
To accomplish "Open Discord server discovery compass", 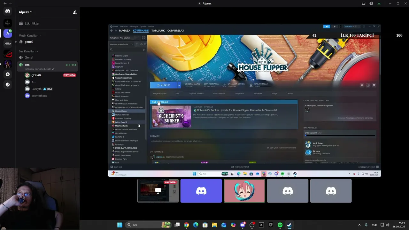I will (8, 85).
